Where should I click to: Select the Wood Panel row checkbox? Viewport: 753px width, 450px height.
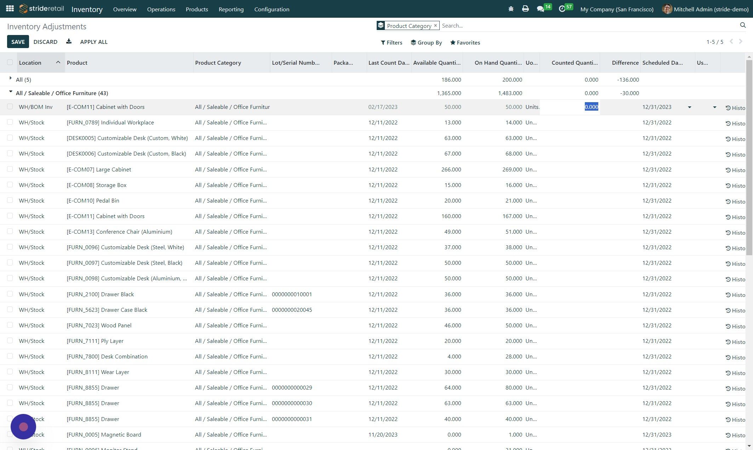click(x=10, y=325)
